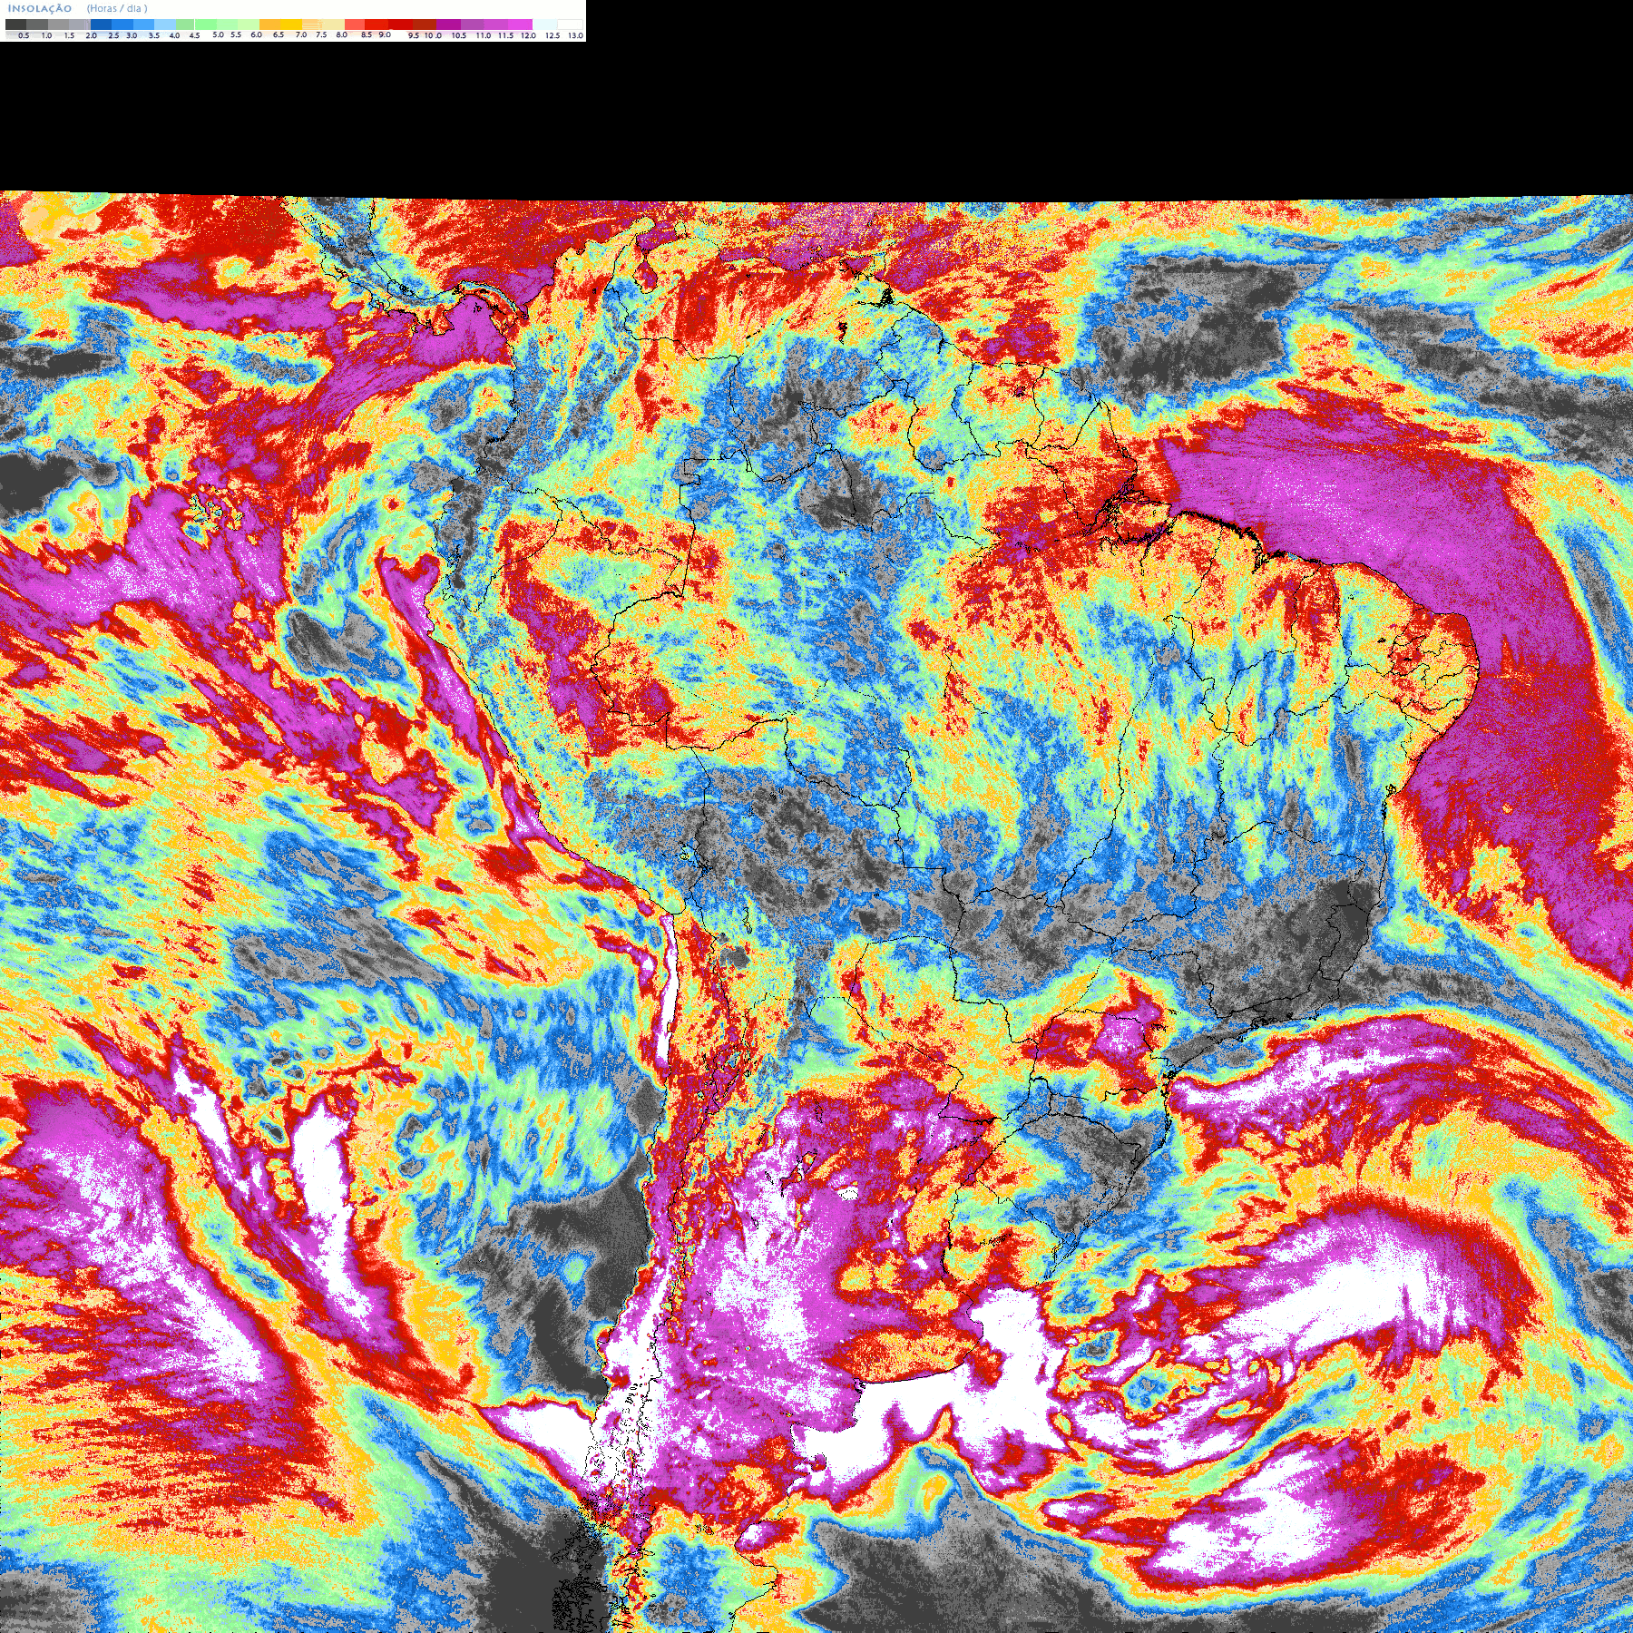Click the 6.5 legend value
The width and height of the screenshot is (1633, 1633).
279,34
